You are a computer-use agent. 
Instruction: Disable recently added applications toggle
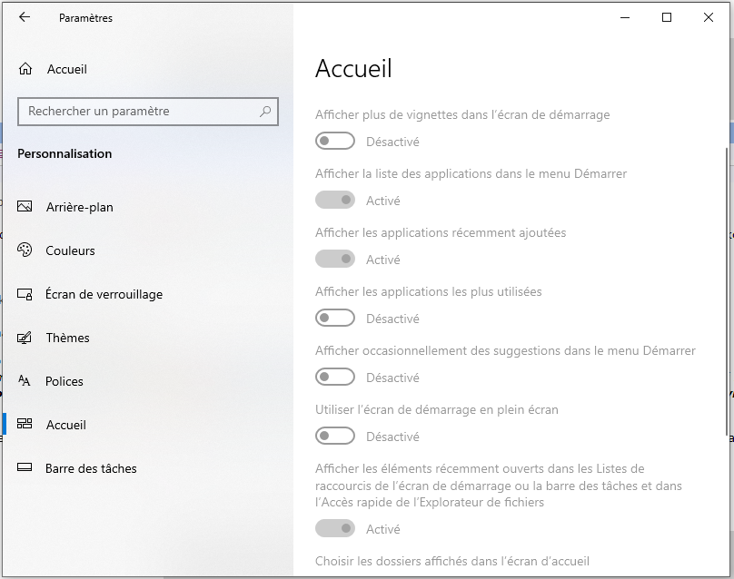tap(334, 260)
